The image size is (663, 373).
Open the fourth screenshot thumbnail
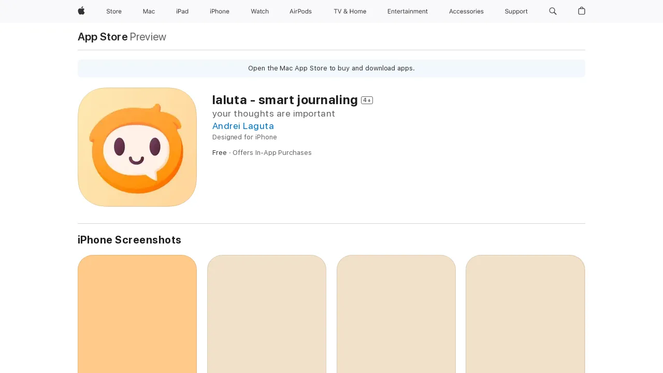point(525,314)
